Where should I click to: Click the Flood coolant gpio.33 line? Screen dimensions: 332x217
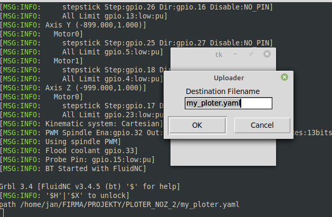[x=69, y=150]
